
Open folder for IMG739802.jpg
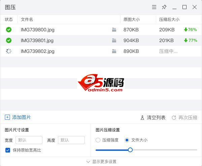[x=114, y=51]
